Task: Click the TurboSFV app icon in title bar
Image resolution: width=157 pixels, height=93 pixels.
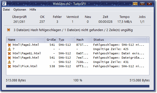Action: tap(4, 4)
